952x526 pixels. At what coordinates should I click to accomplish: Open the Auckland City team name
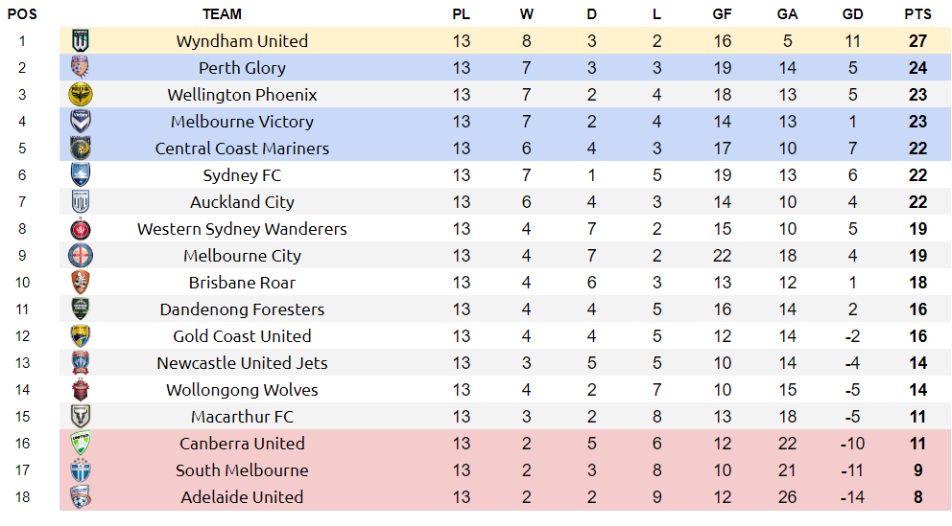[x=242, y=202]
